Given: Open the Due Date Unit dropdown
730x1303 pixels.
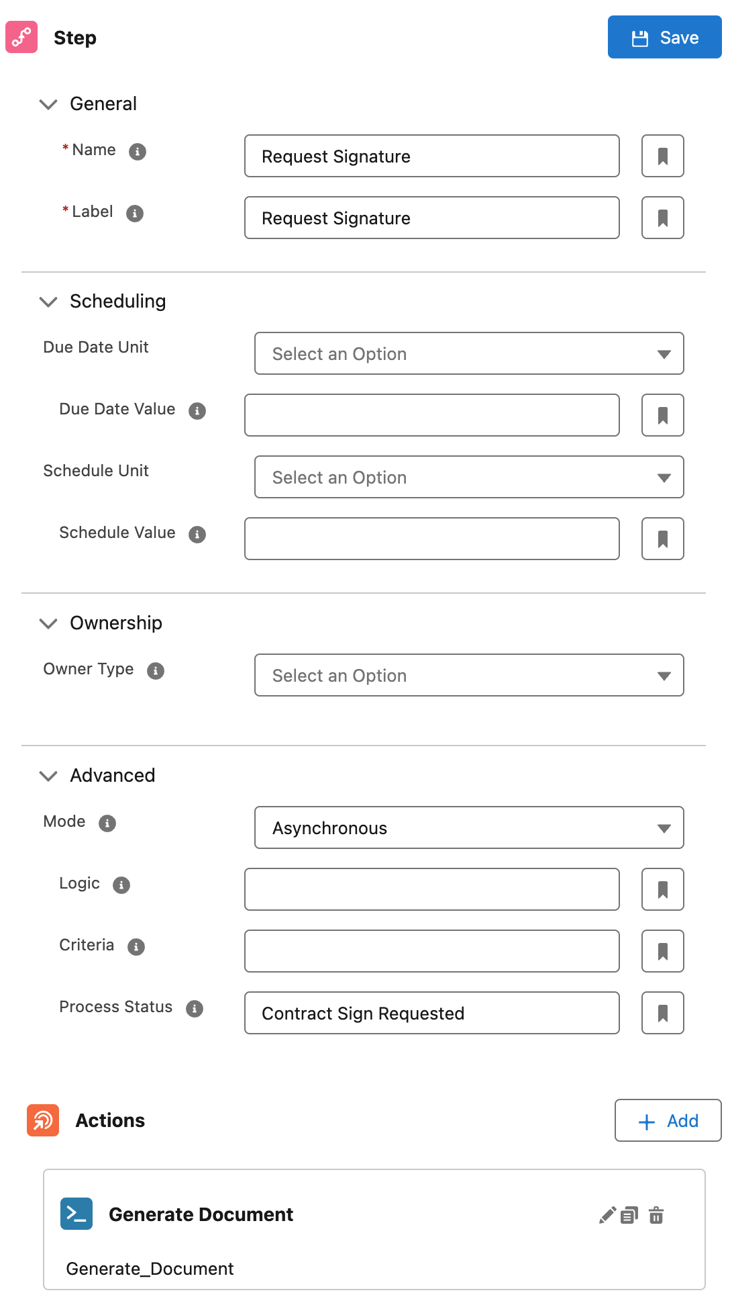Looking at the screenshot, I should (x=469, y=353).
